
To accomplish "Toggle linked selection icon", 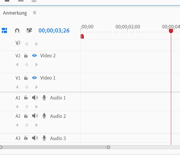I will tap(29, 31).
